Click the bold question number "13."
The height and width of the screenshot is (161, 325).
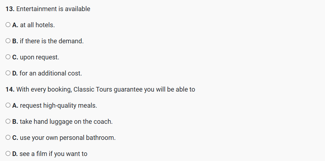(10, 9)
